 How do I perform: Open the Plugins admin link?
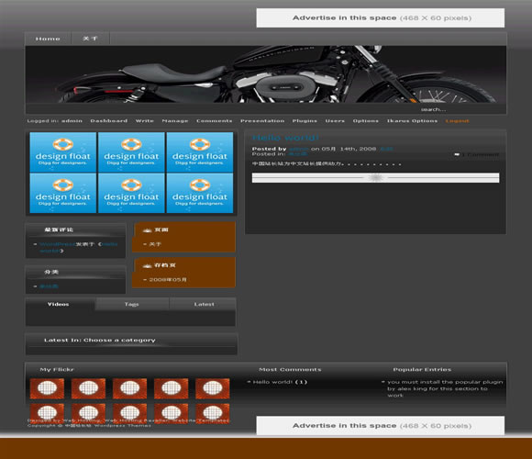[x=305, y=121]
